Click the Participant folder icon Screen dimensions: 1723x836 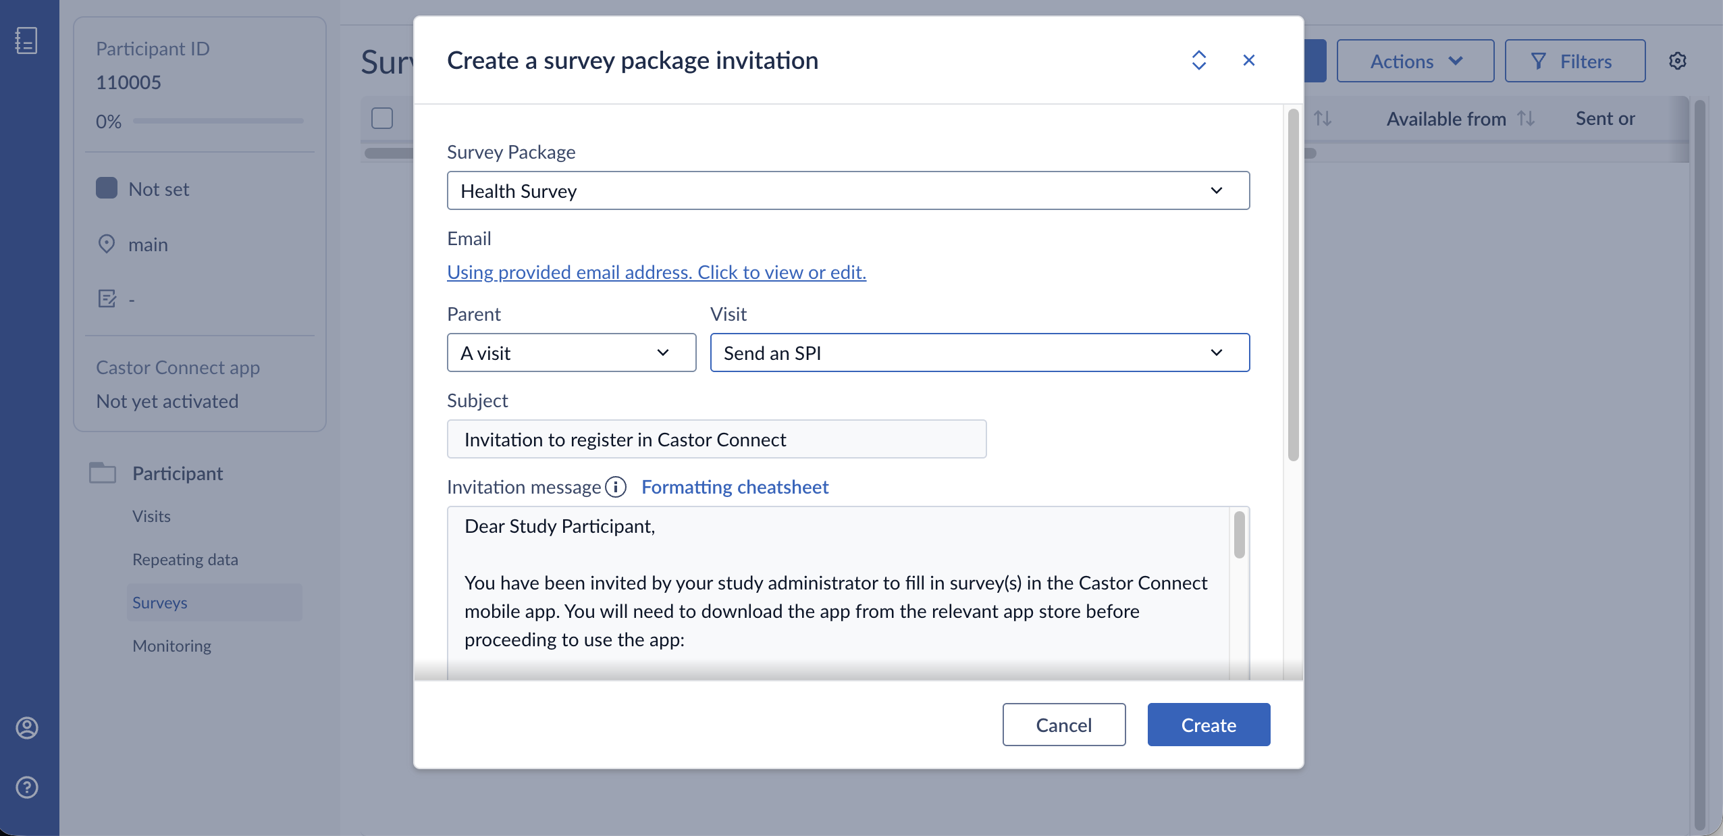pyautogui.click(x=103, y=473)
